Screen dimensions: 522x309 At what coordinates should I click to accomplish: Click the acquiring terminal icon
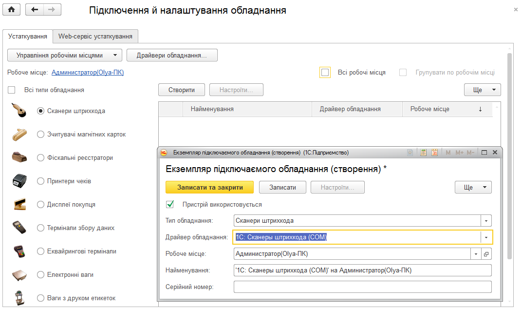(19, 251)
